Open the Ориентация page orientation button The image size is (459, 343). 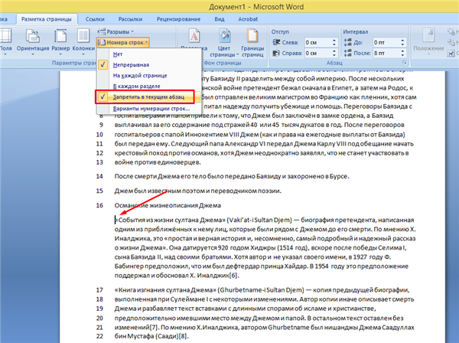coord(32,41)
